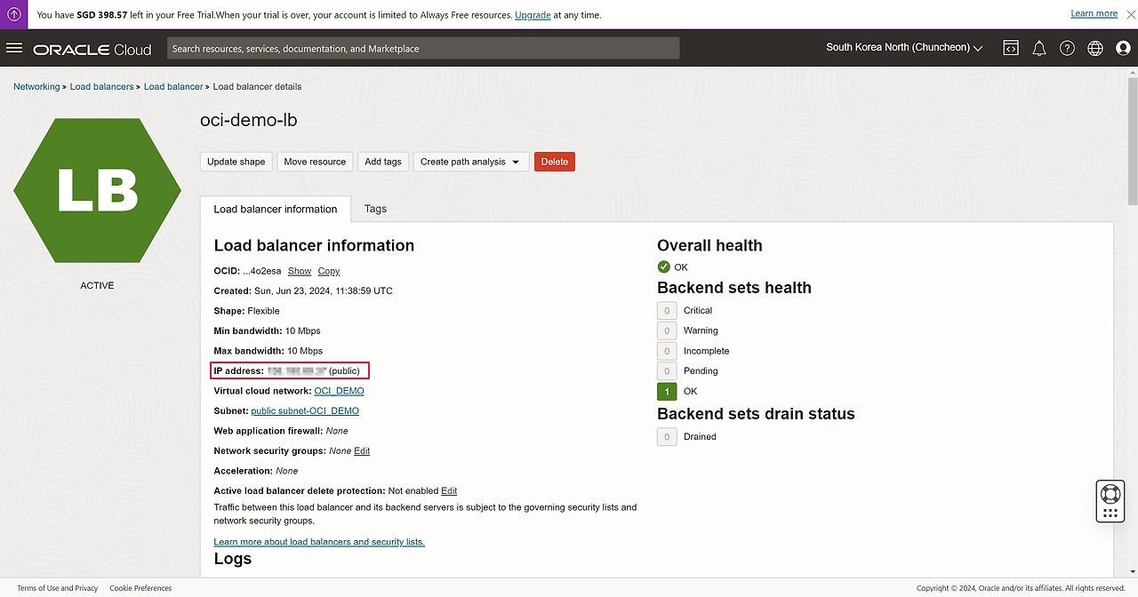Open the help question mark icon
Image resolution: width=1138 pixels, height=597 pixels.
coord(1067,48)
